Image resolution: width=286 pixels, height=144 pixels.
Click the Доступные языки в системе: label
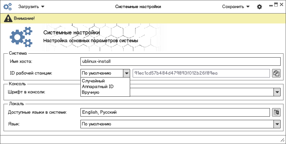[38, 112]
